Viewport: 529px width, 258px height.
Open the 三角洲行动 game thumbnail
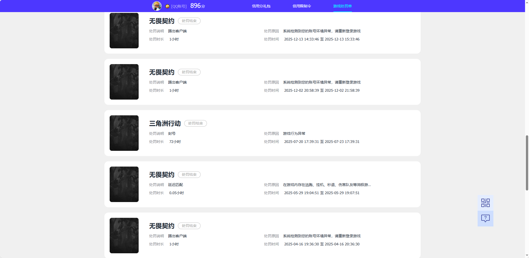(124, 133)
